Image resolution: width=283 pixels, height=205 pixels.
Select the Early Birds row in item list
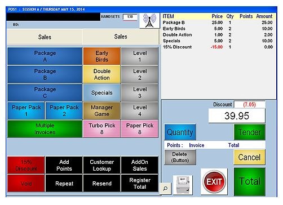(x=218, y=29)
